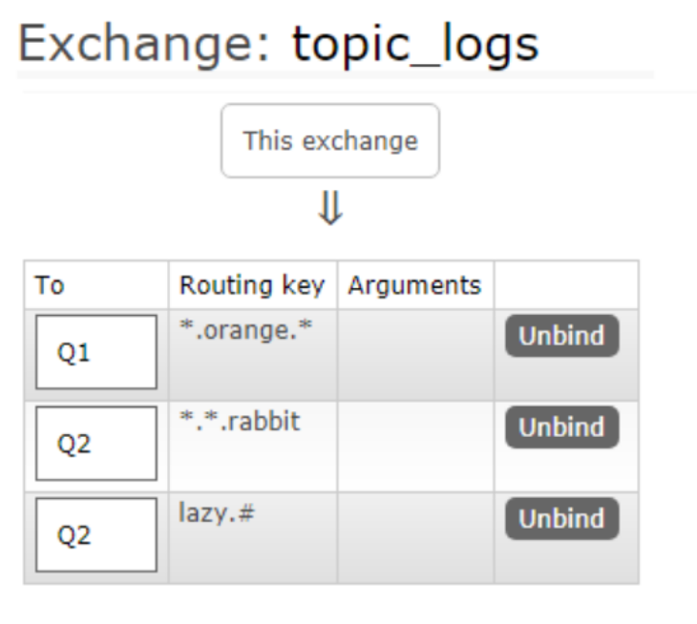Select the *.orange.* routing key text
This screenshot has width=697, height=624.
pos(246,330)
